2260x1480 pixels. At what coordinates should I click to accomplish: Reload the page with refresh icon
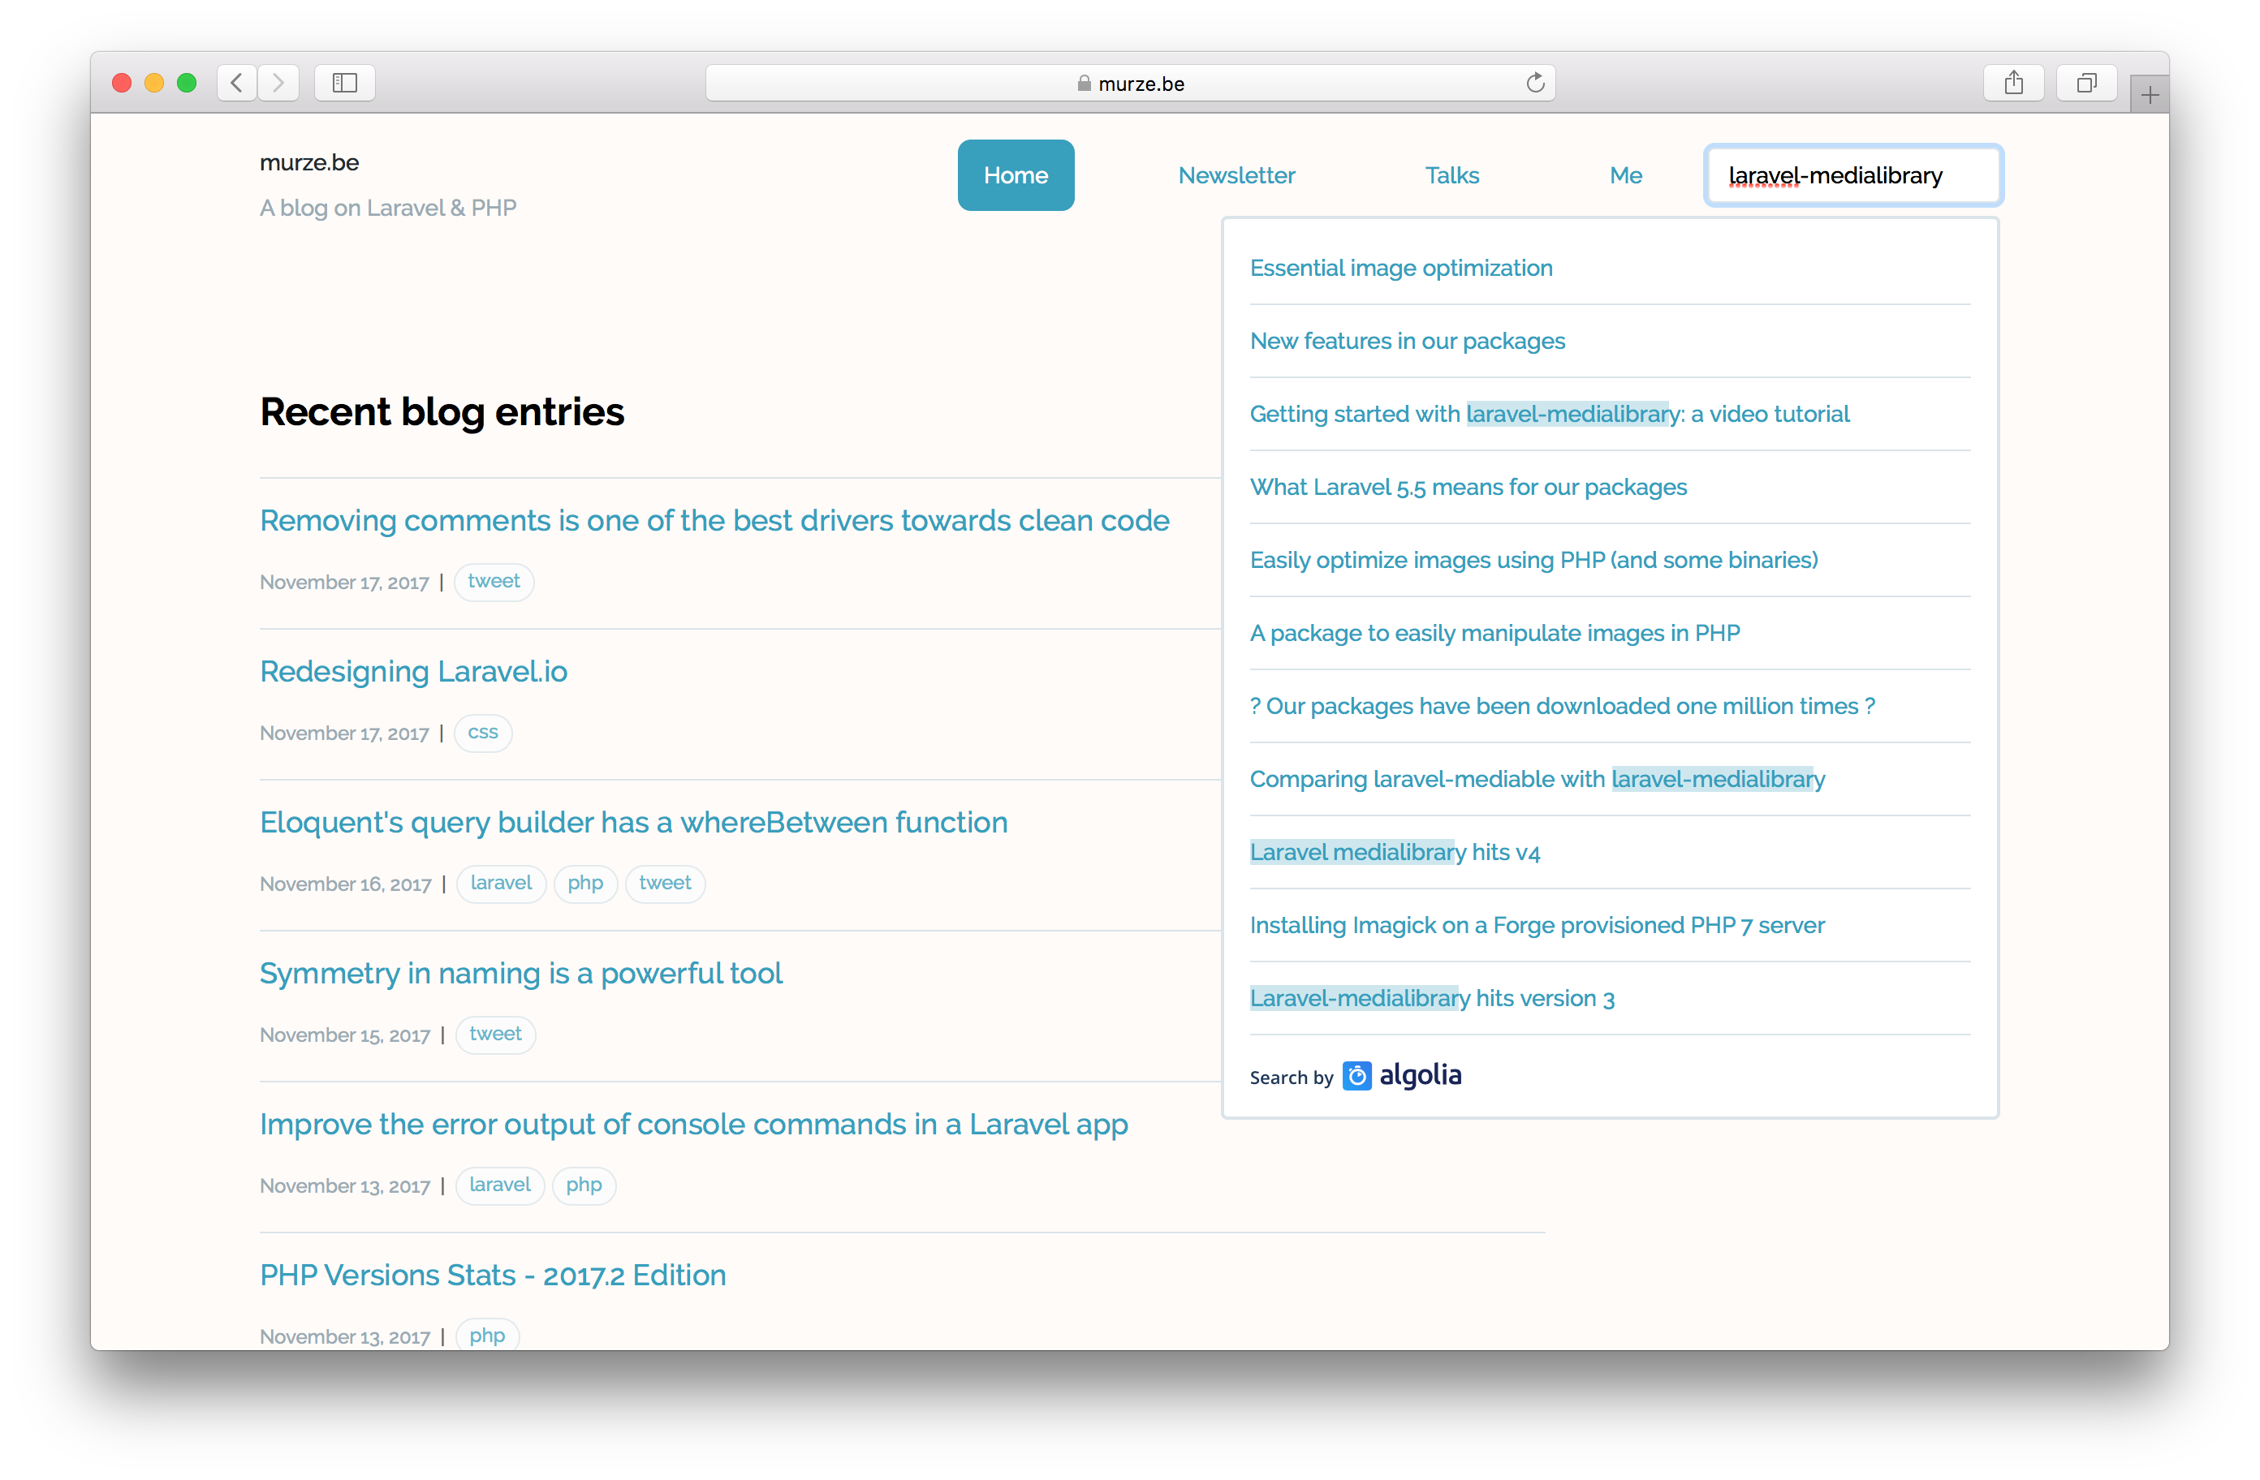pyautogui.click(x=1534, y=83)
